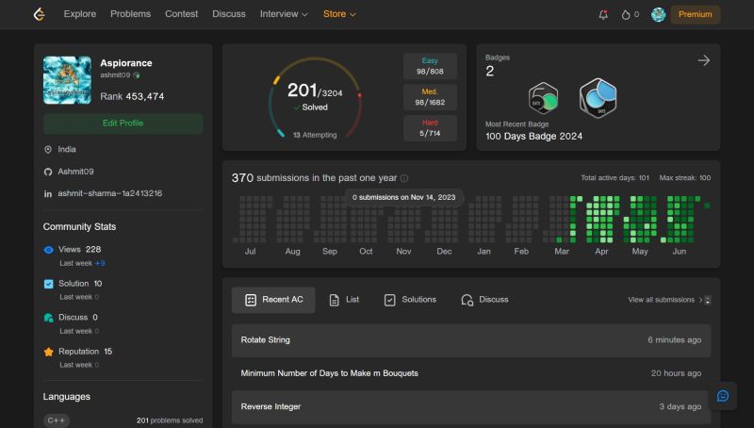Image resolution: width=754 pixels, height=428 pixels.
Task: Click the Views eye icon
Action: (49, 250)
